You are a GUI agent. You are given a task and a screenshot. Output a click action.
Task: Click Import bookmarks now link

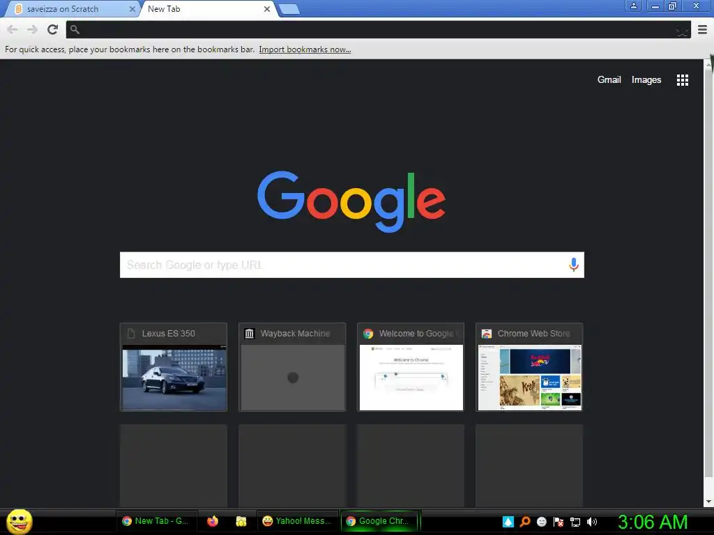tap(305, 49)
